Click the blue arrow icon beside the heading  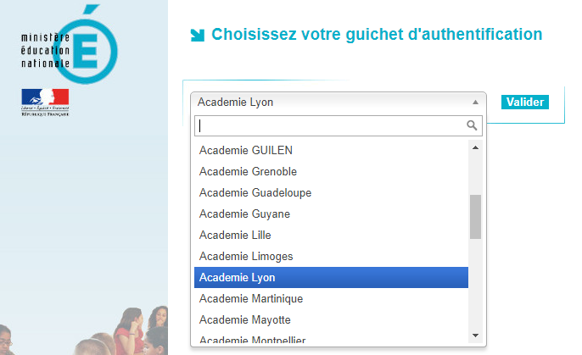(x=198, y=36)
